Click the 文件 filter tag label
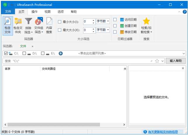 pos(23,46)
